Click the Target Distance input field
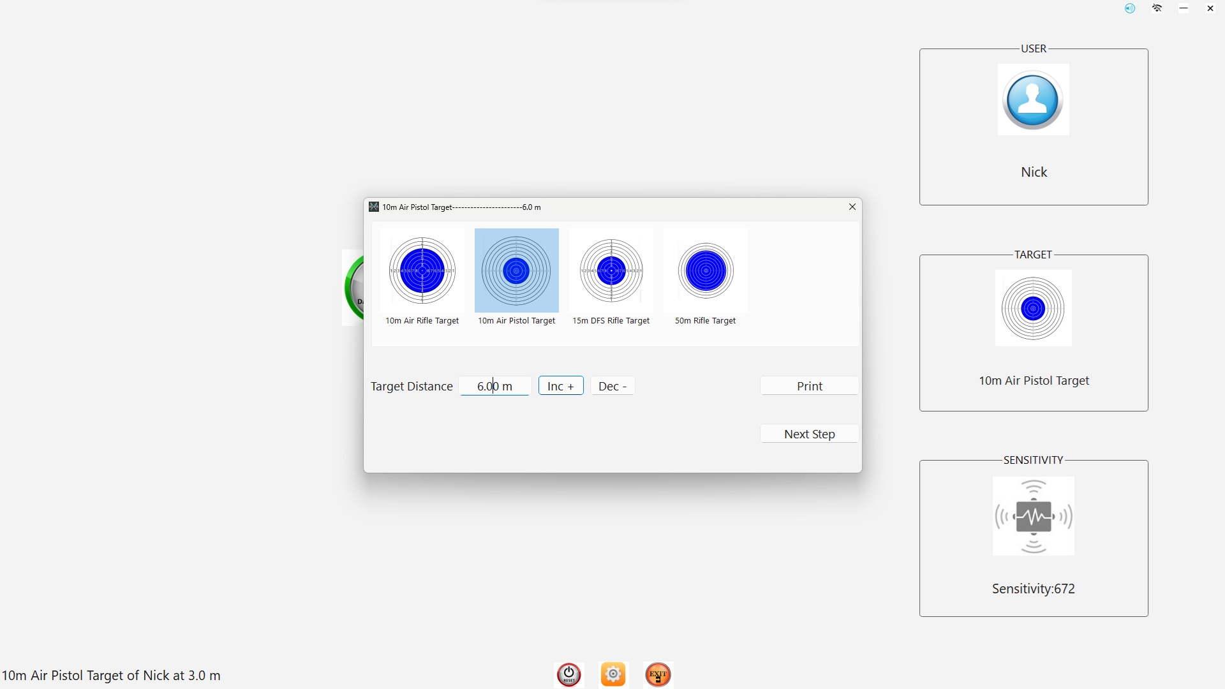 494,386
